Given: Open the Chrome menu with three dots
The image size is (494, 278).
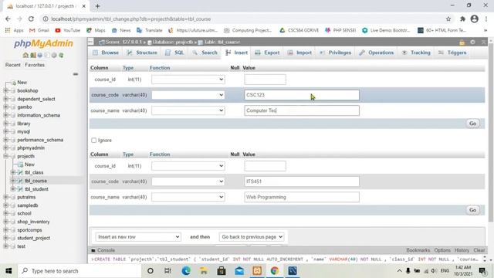Looking at the screenshot, I should point(486,19).
